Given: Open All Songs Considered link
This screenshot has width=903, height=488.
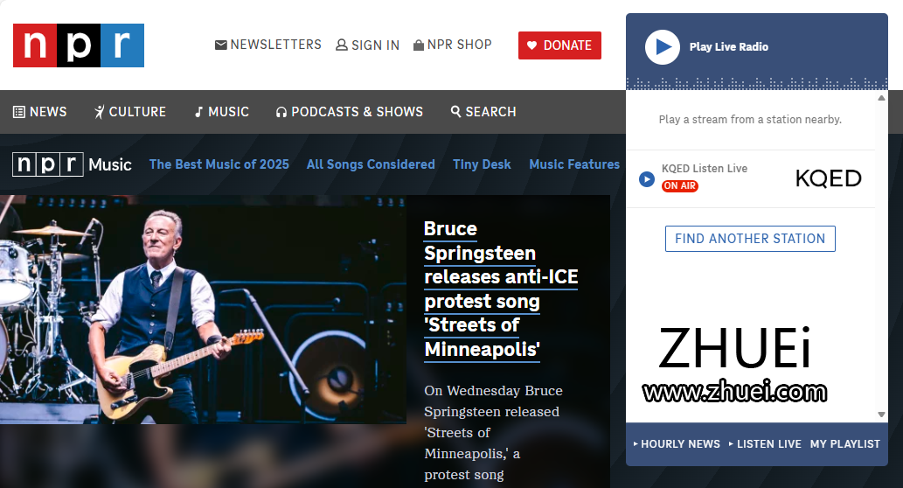Looking at the screenshot, I should (371, 164).
